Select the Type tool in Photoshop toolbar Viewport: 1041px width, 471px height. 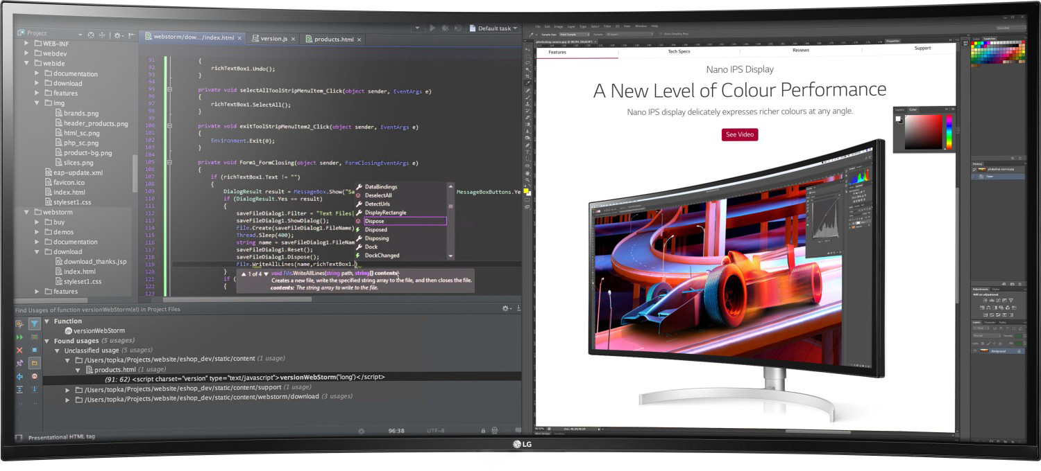[527, 152]
